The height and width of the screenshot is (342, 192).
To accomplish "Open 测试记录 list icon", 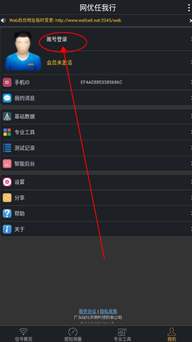I will click(x=7, y=148).
